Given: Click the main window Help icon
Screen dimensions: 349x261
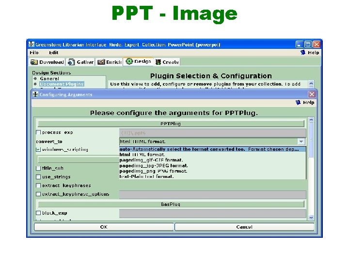Looking at the screenshot, I should [303, 52].
